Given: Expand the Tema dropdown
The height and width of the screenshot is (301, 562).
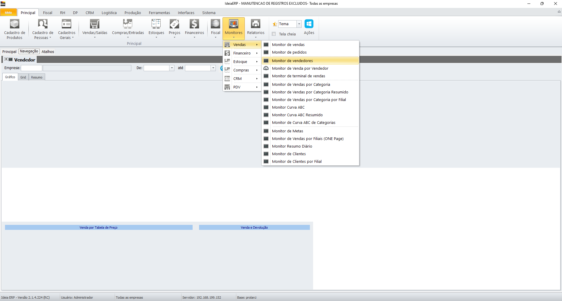Looking at the screenshot, I should pyautogui.click(x=299, y=24).
